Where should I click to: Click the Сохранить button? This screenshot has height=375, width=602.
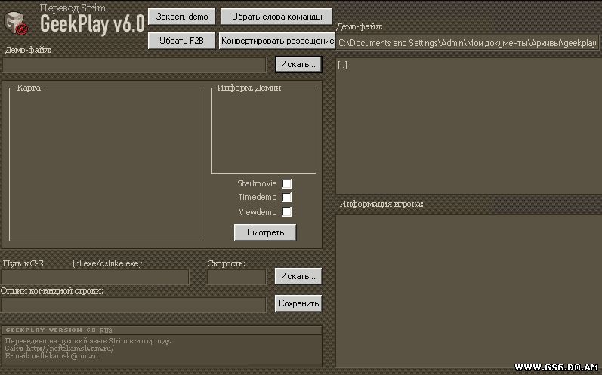pyautogui.click(x=298, y=303)
